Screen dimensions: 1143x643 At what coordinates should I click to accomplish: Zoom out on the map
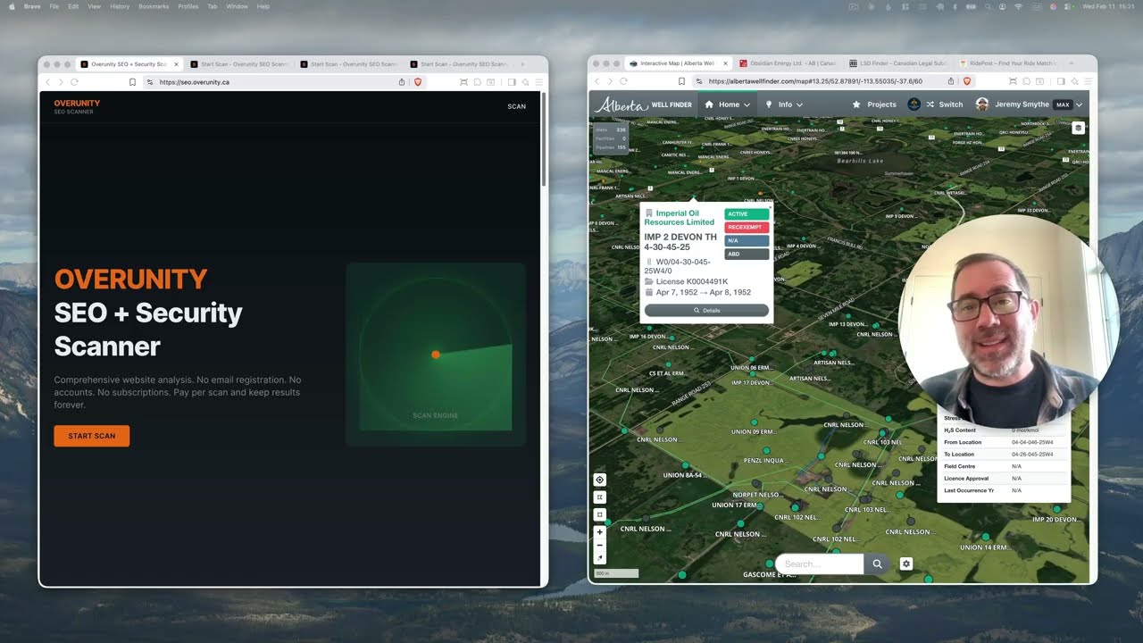tap(600, 545)
